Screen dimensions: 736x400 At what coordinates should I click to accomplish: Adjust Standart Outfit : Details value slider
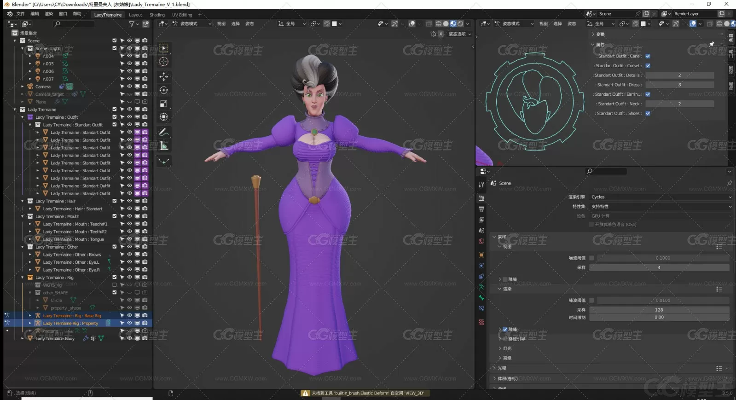[679, 75]
